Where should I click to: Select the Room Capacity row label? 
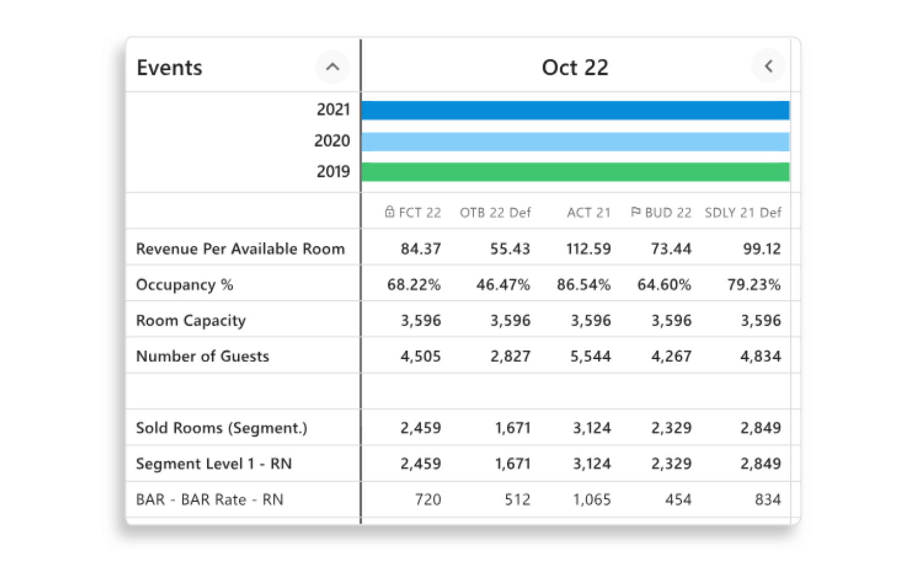[190, 320]
